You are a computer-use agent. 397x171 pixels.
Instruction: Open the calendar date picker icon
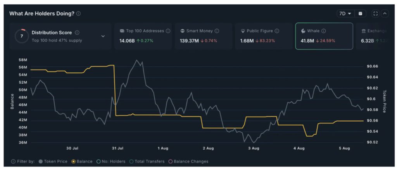coord(361,14)
